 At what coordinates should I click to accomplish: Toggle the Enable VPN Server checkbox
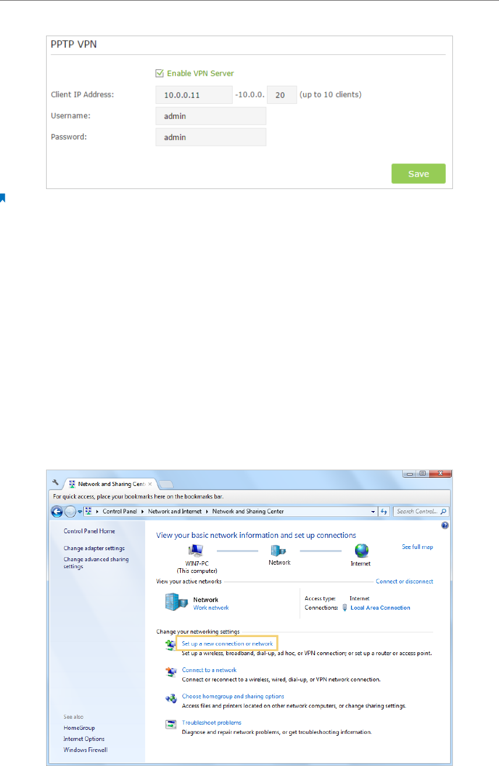tap(160, 74)
